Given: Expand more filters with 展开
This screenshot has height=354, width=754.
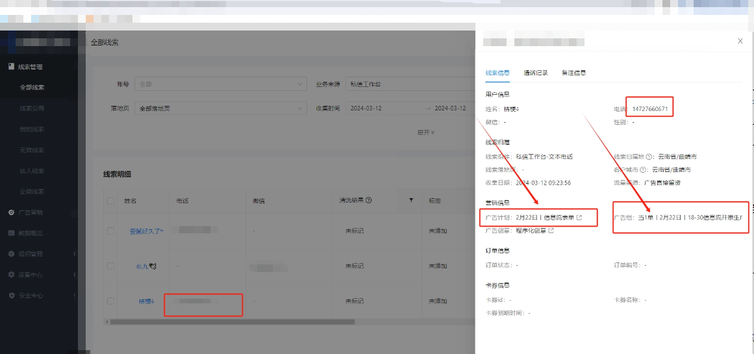Looking at the screenshot, I should point(426,133).
